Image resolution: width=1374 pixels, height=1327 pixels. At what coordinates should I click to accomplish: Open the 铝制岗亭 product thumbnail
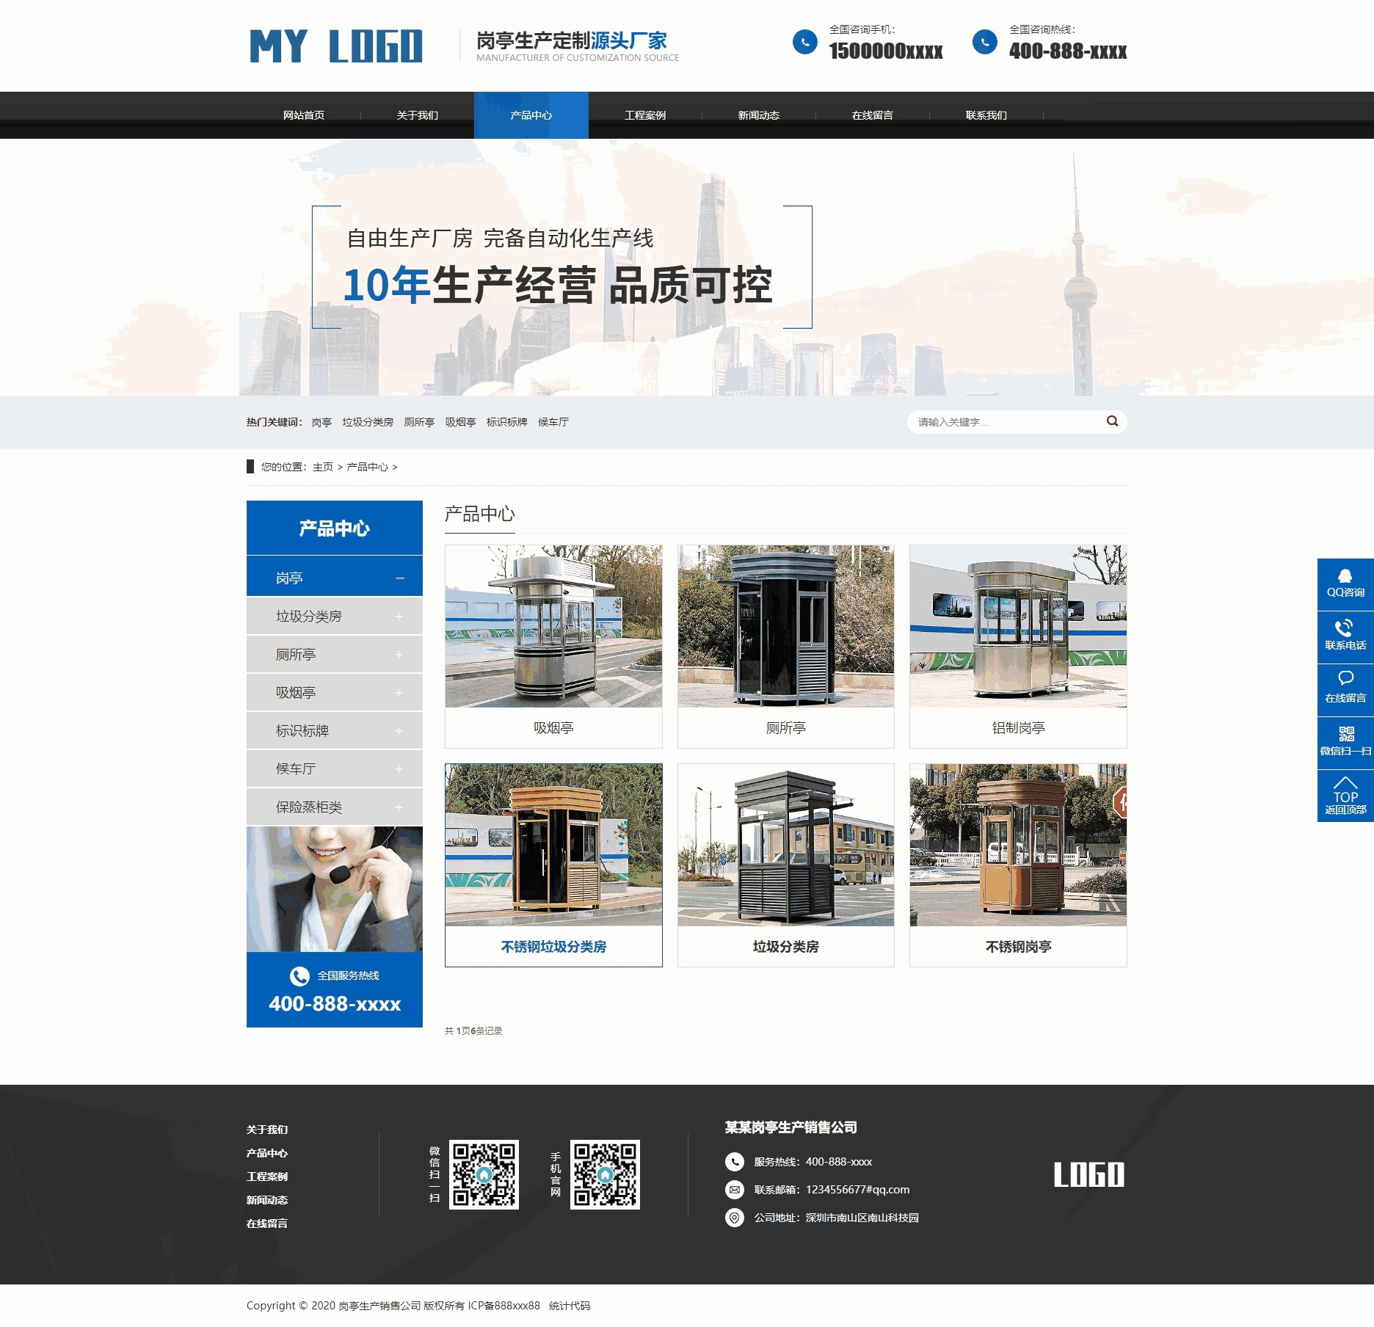point(1017,626)
